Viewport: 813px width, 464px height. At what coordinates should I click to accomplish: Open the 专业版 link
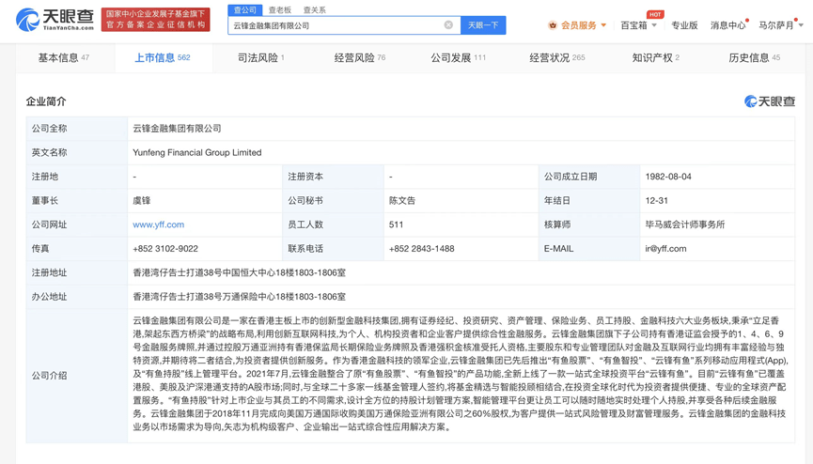pos(684,24)
